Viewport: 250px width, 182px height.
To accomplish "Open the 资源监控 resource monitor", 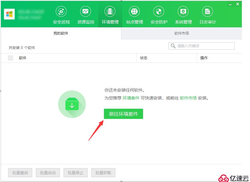I will pos(85,14).
